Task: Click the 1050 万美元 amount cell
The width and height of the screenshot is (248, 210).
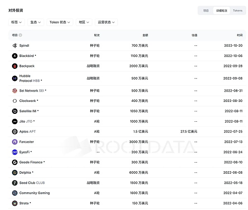Action: [139, 111]
